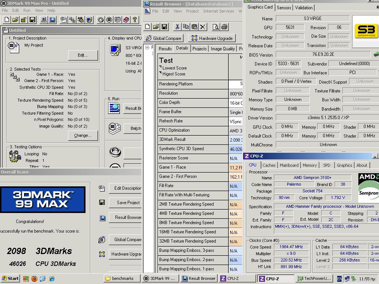
Task: Click TechPowerU... taskbar button
Action: pyautogui.click(x=314, y=278)
